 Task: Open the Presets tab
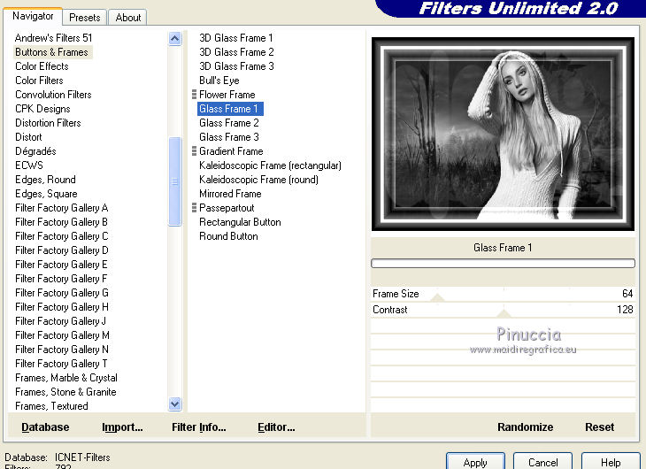84,18
